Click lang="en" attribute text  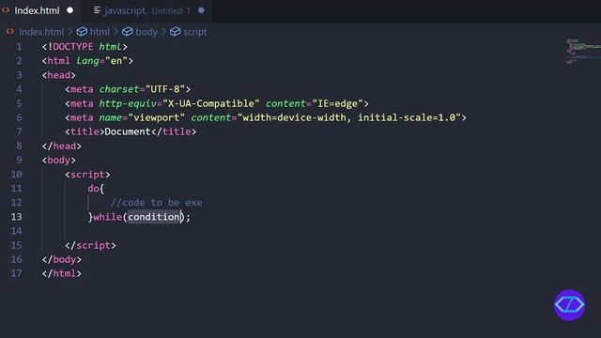pyautogui.click(x=101, y=61)
